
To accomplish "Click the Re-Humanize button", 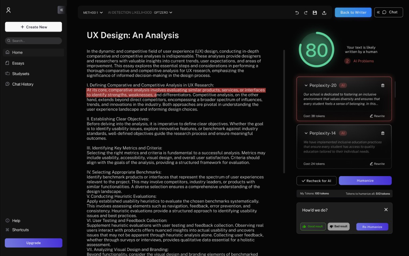I will pos(372,227).
